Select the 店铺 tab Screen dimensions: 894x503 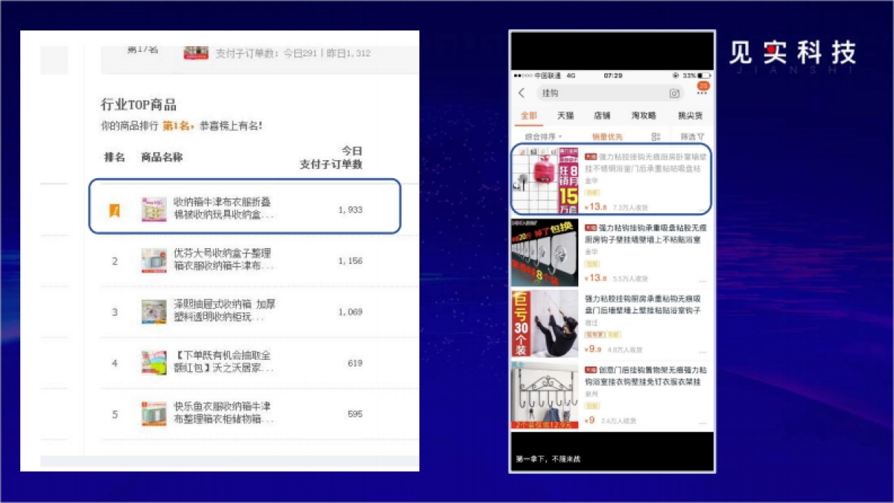(602, 116)
